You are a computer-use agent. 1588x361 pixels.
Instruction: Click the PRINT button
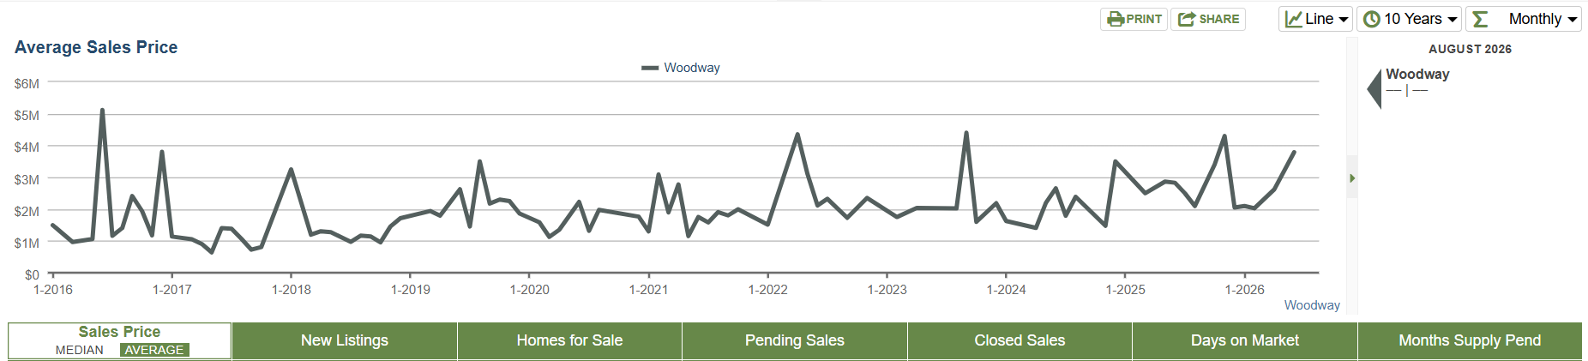click(1134, 19)
